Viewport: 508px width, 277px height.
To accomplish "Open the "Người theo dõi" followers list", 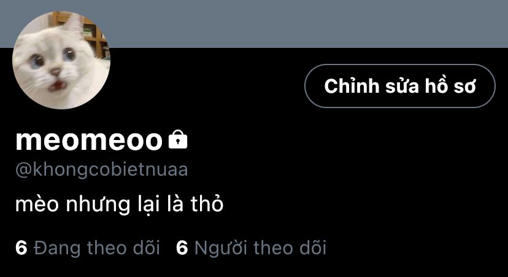I will (x=251, y=248).
